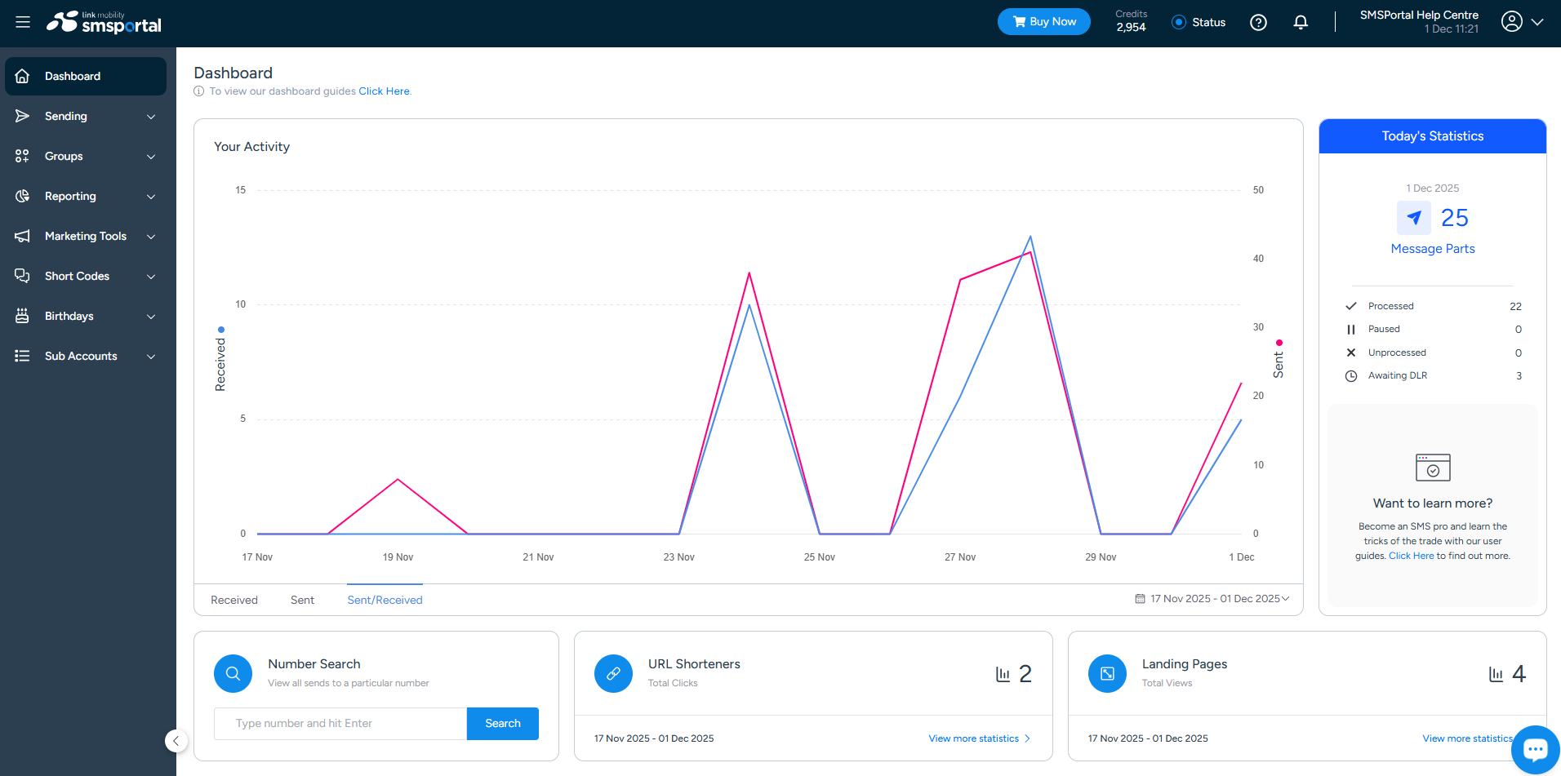Click the URL Shorteners link icon
This screenshot has width=1561, height=776.
pos(613,674)
